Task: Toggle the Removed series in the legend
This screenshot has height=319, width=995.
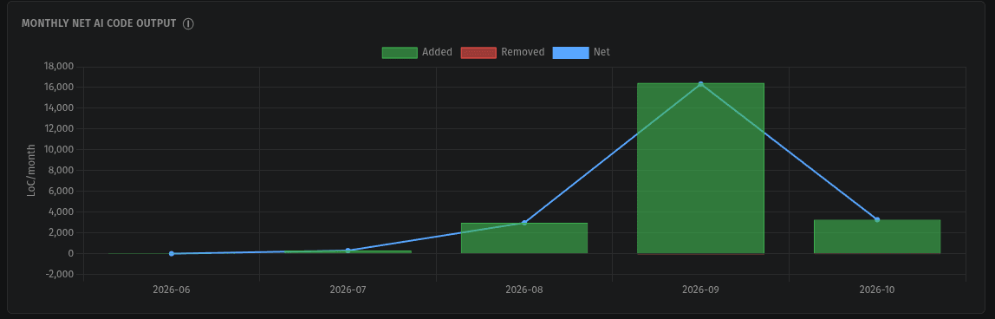Action: tap(503, 53)
